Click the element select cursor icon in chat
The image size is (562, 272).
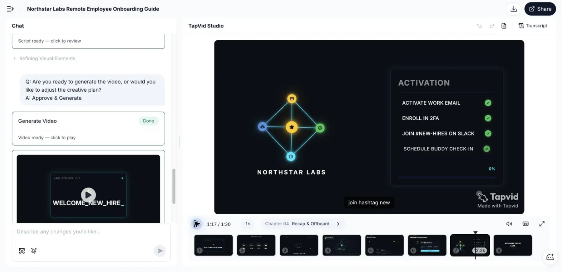pyautogui.click(x=34, y=251)
